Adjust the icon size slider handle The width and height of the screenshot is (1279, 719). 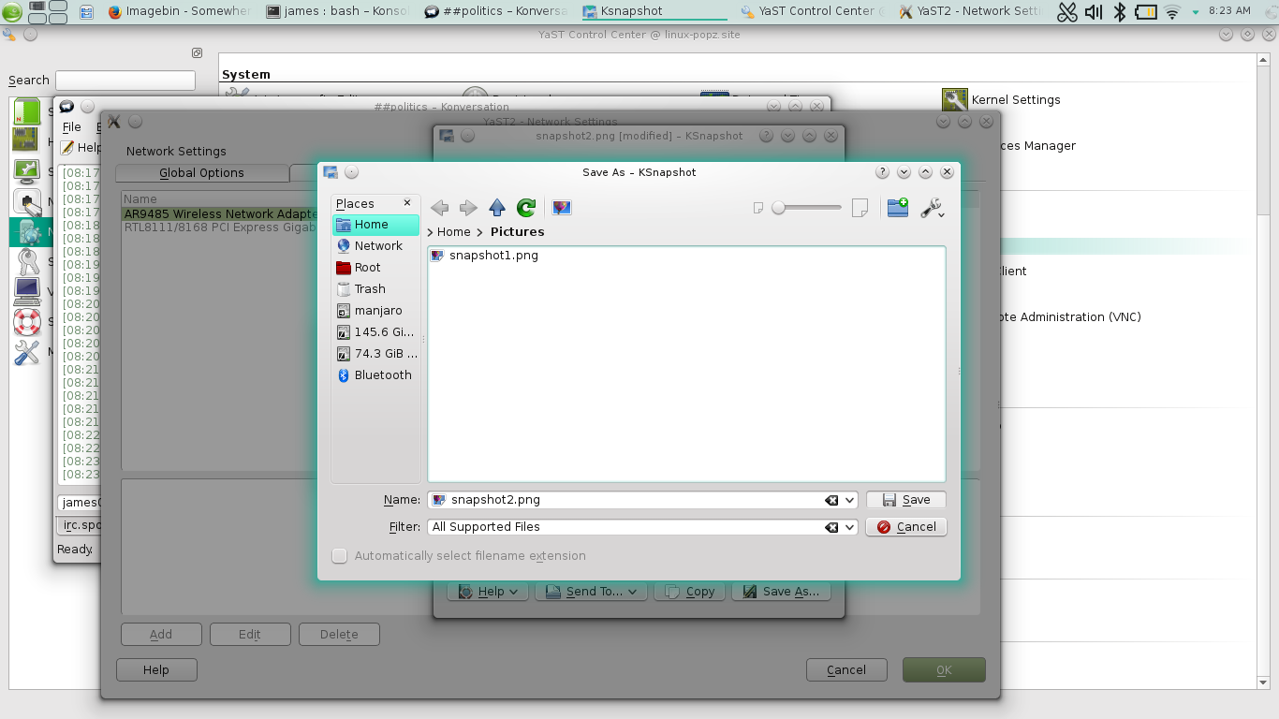pyautogui.click(x=778, y=208)
